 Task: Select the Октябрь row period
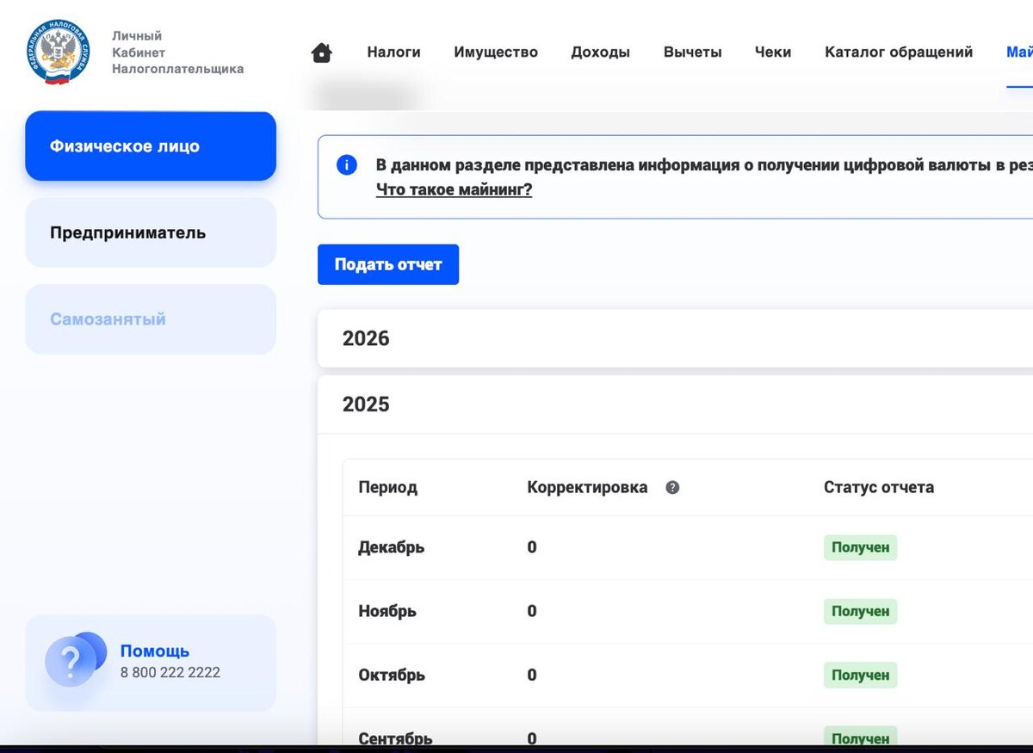pos(392,675)
